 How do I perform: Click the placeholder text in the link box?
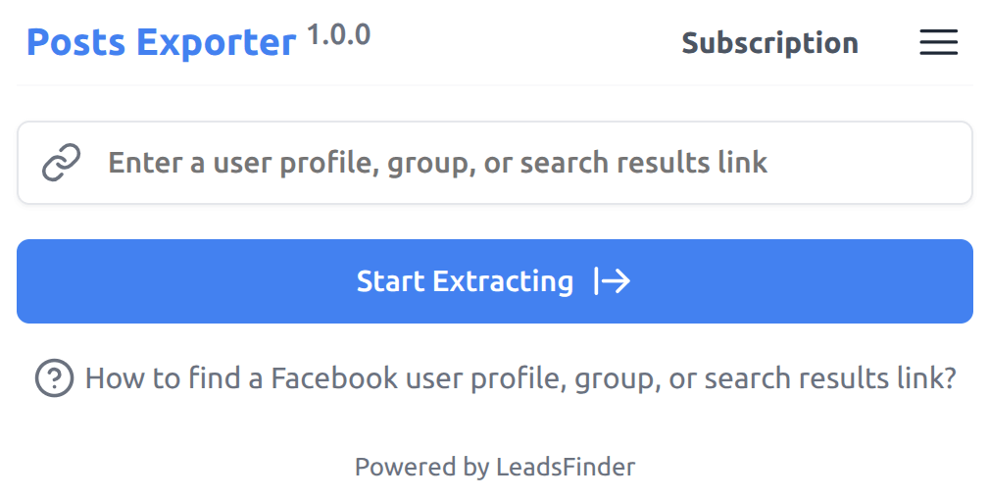tap(437, 163)
